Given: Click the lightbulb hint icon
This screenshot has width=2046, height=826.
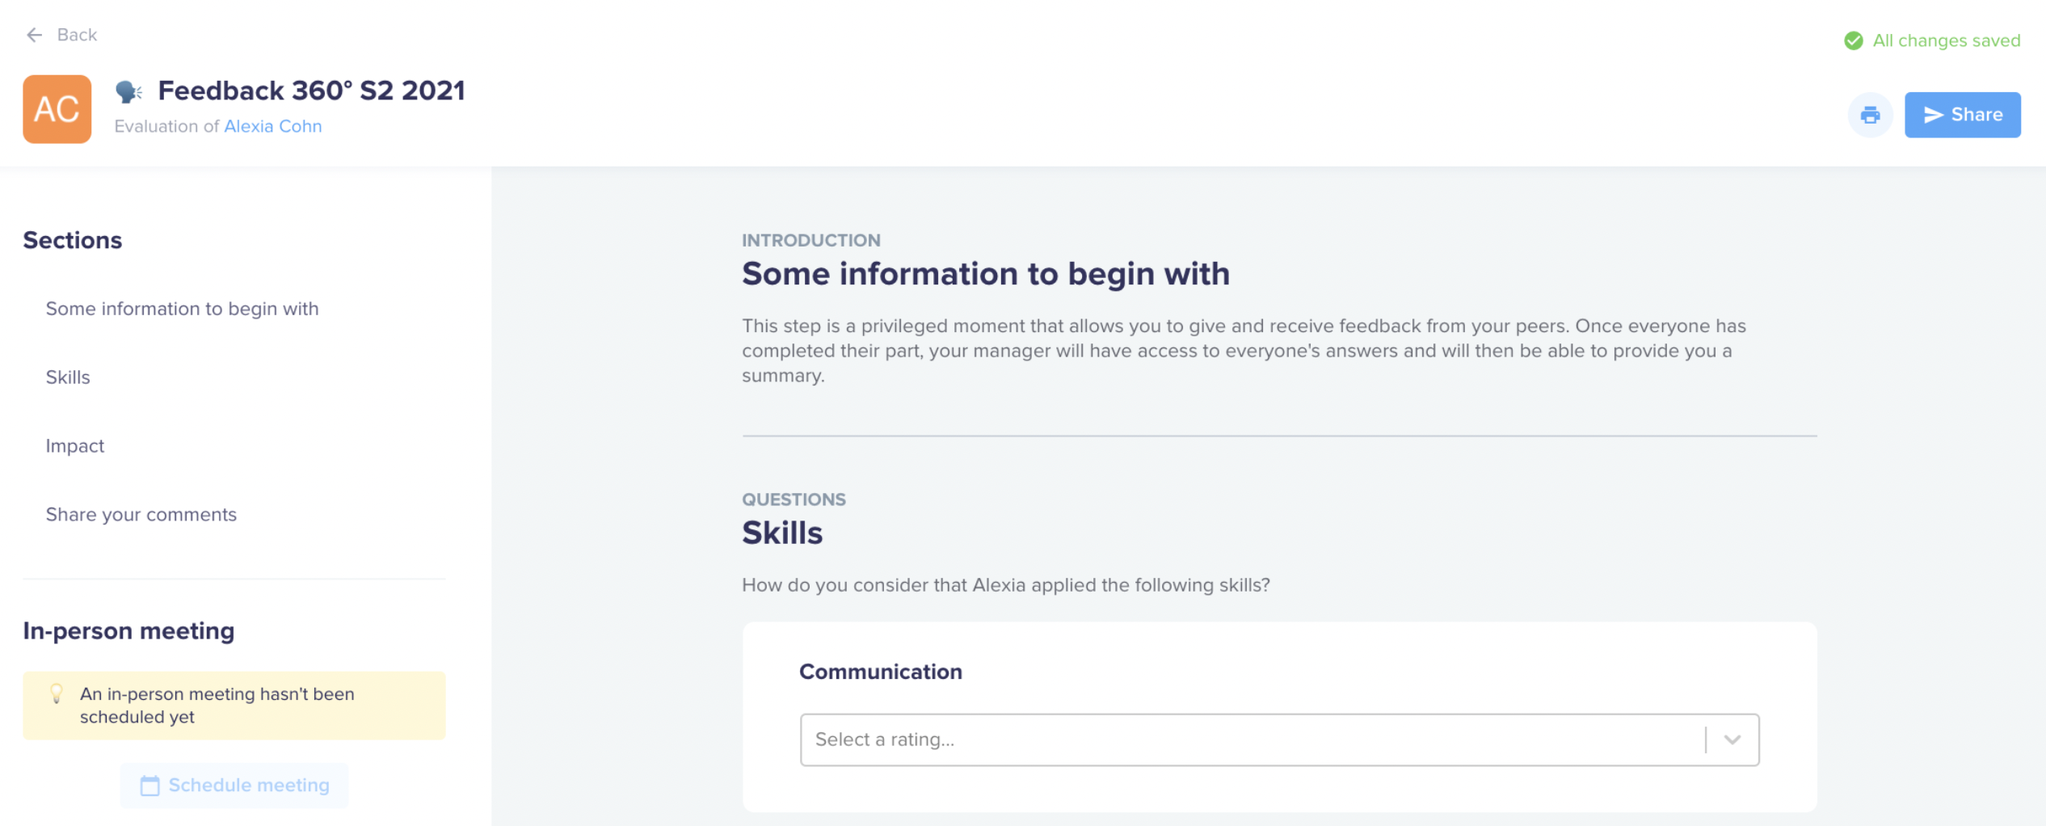Looking at the screenshot, I should click(56, 693).
